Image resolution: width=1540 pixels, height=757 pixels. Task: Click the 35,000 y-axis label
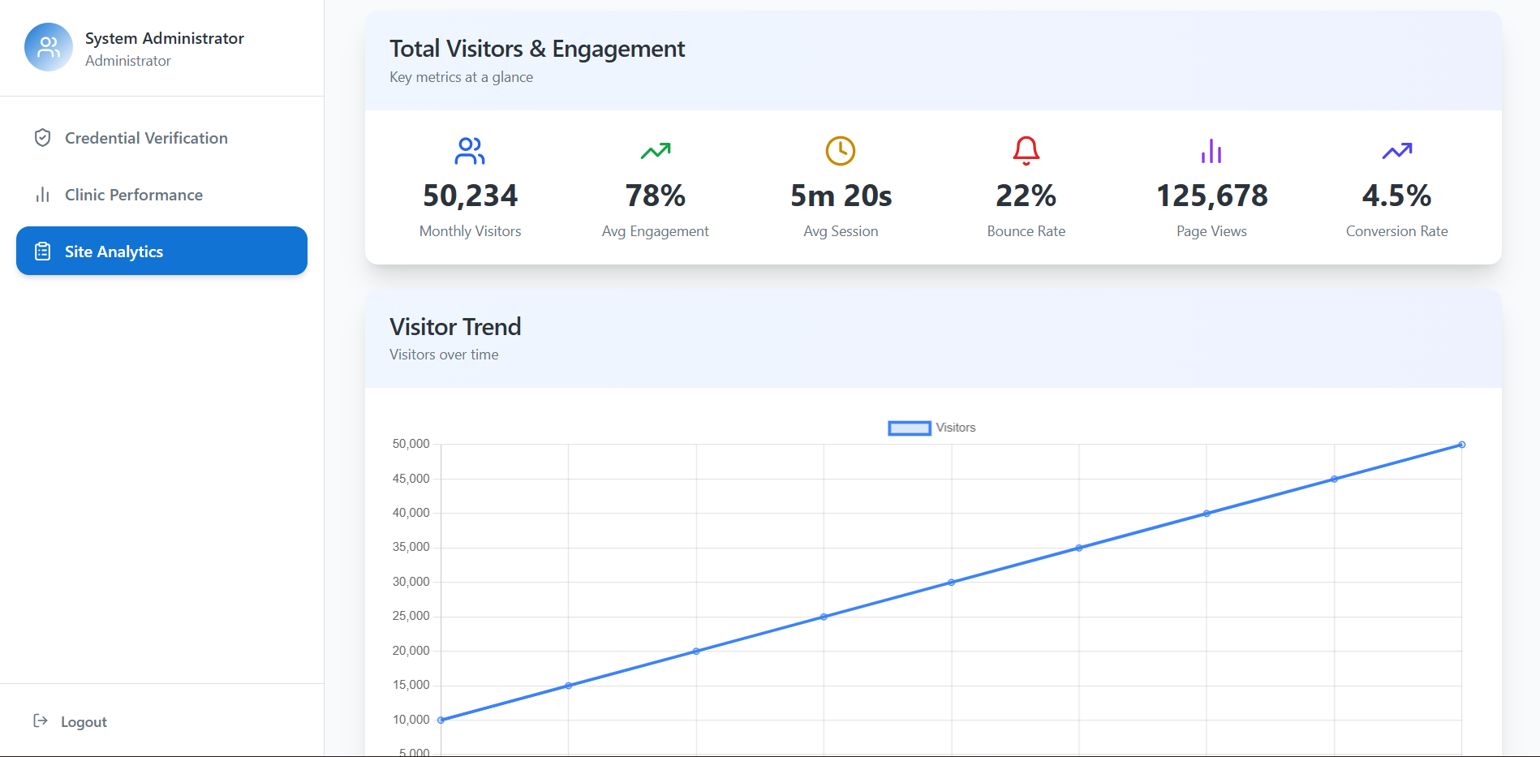point(411,547)
